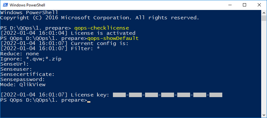Click the vertical scrollbar thumb
The height and width of the screenshot is (118, 267).
pos(264,18)
